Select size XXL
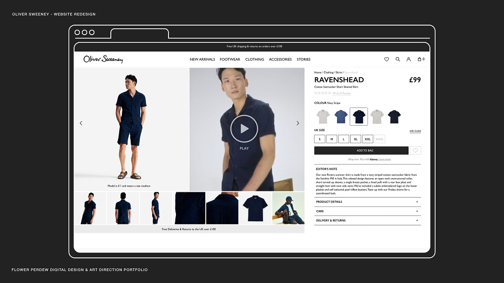The image size is (504, 283). click(x=367, y=139)
